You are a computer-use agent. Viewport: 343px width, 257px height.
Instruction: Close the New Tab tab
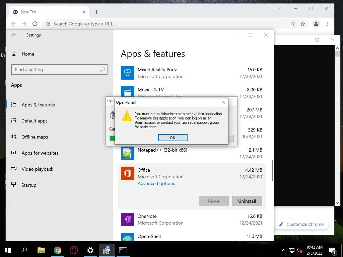[83, 12]
